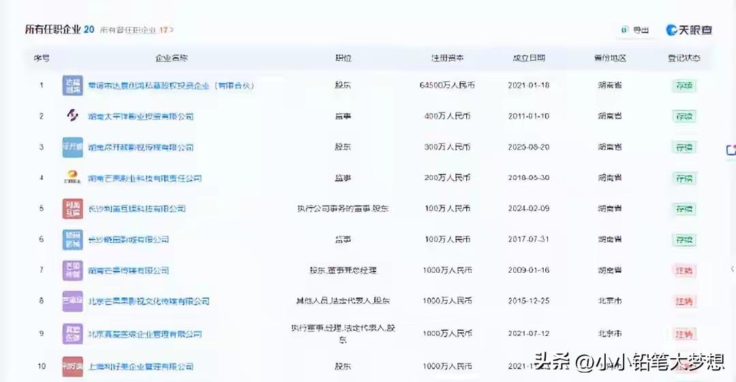
Task: Click the 64500万人民币 capital cell
Action: pyautogui.click(x=447, y=85)
